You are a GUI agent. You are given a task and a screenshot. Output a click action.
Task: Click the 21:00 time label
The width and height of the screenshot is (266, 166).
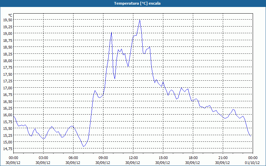[223, 158]
